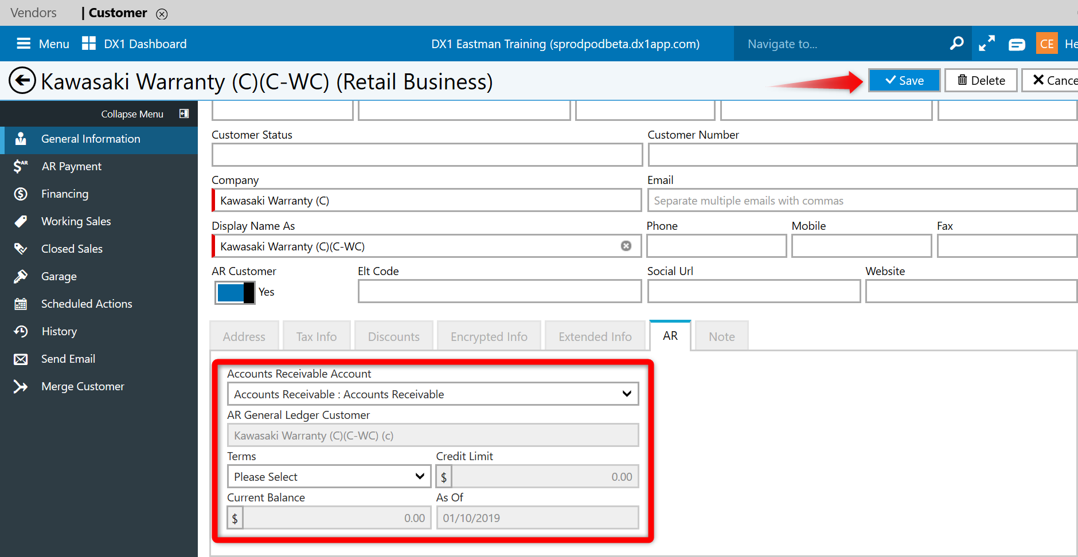Open the hamburger Menu icon

(24, 44)
